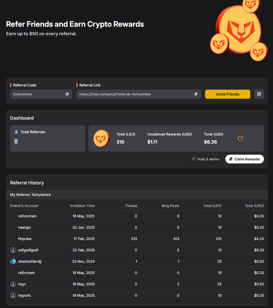Open shadowfiendjj's profile avatar
Screen dimensions: 273x308
[x=13, y=262]
